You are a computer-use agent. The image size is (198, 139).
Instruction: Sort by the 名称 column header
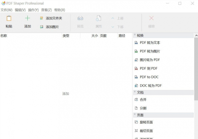pos(31,36)
